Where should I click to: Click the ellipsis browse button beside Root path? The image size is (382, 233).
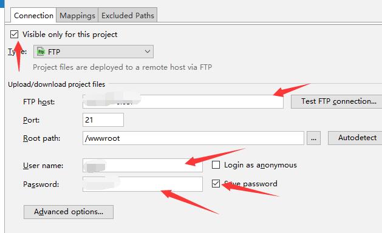313,138
